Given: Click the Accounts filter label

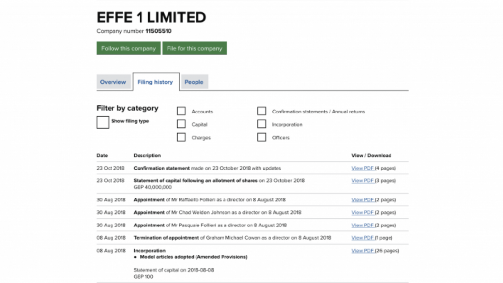Looking at the screenshot, I should click(202, 112).
